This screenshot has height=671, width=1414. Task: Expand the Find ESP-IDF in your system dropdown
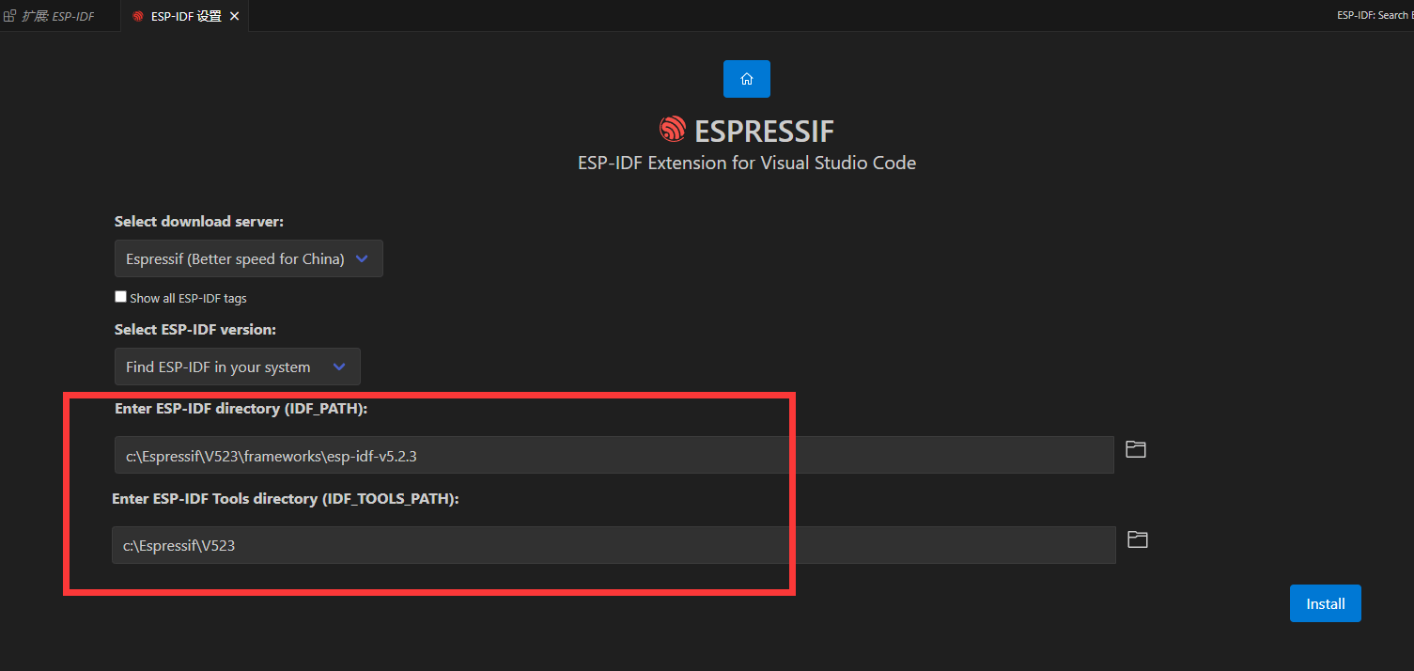coord(237,367)
